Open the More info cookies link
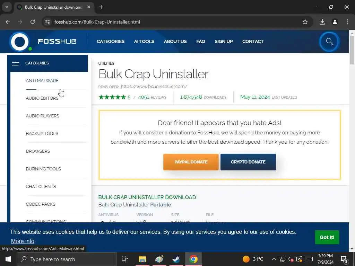355x266 pixels. coord(23,241)
